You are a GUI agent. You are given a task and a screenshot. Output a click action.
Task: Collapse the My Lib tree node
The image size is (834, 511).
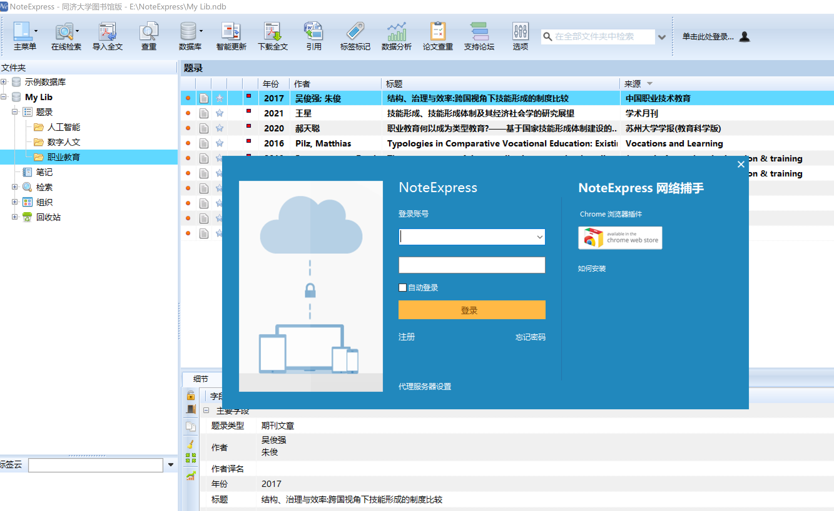4,97
